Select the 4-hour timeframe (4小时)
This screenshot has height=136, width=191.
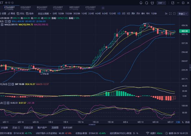tap(98, 13)
